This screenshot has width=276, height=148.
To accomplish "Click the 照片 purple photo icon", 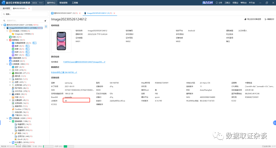I will coord(13,55).
